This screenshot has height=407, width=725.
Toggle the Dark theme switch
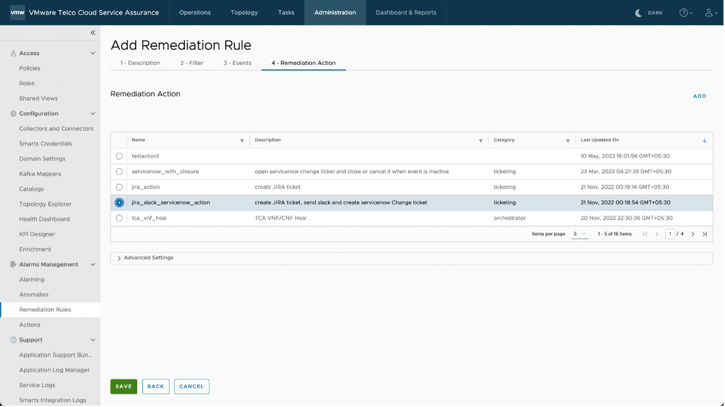click(649, 13)
